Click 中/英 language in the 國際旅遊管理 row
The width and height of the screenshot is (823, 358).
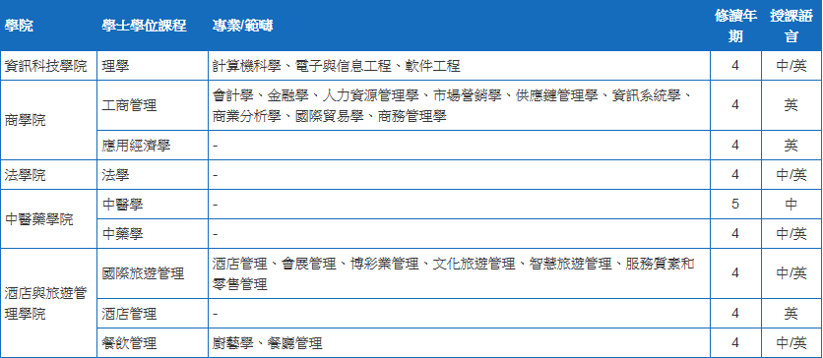[792, 273]
